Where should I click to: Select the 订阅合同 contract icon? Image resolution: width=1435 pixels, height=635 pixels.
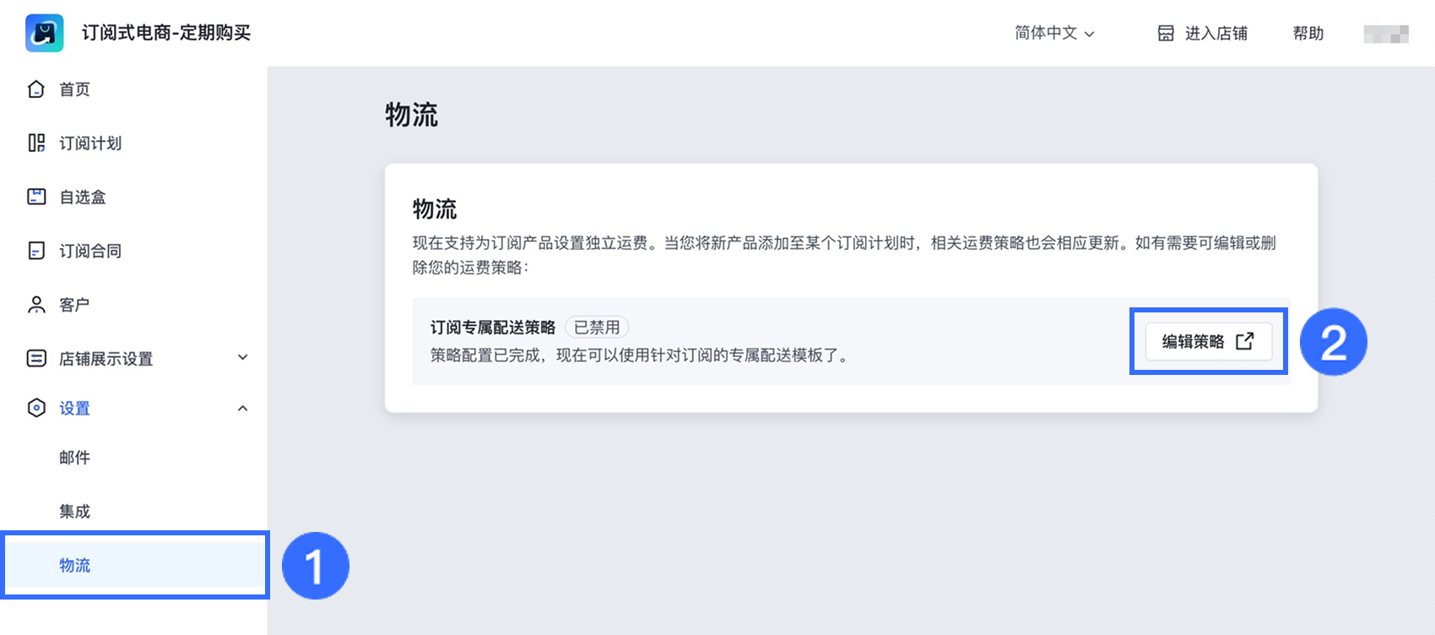point(35,250)
